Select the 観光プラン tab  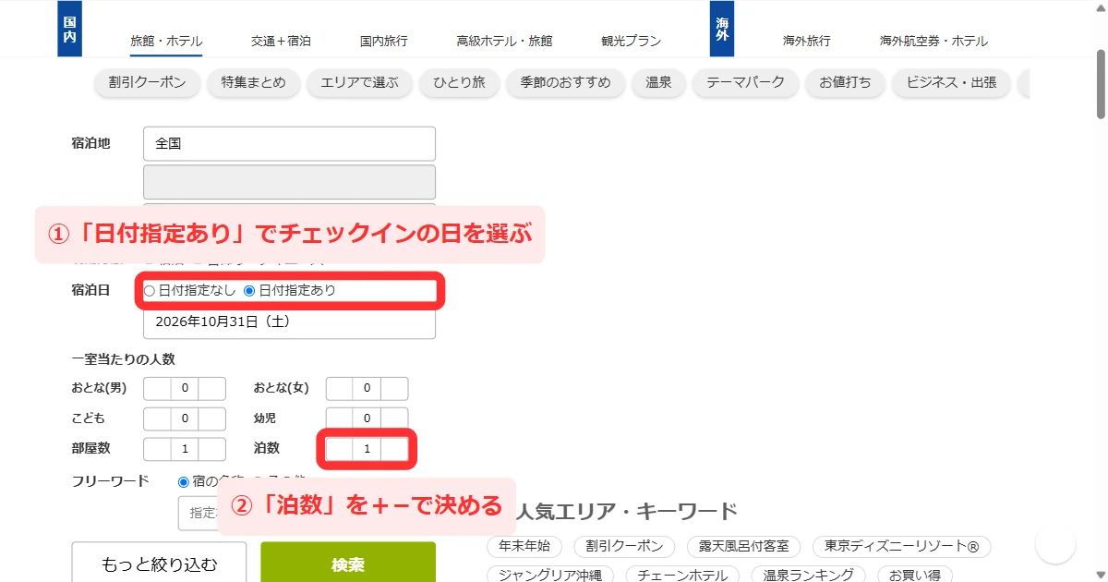coord(632,41)
